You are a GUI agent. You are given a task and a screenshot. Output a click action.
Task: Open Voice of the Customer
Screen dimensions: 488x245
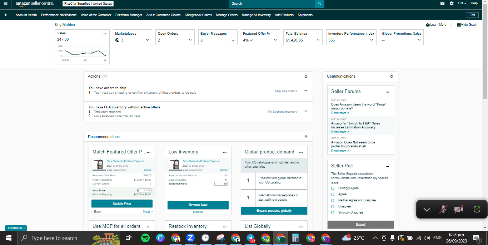click(96, 15)
